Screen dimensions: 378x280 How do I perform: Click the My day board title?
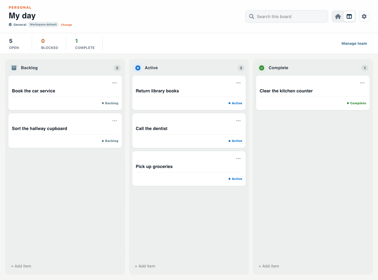[22, 16]
